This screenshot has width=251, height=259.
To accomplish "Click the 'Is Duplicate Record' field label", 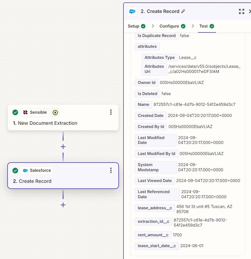I will click(x=156, y=36).
